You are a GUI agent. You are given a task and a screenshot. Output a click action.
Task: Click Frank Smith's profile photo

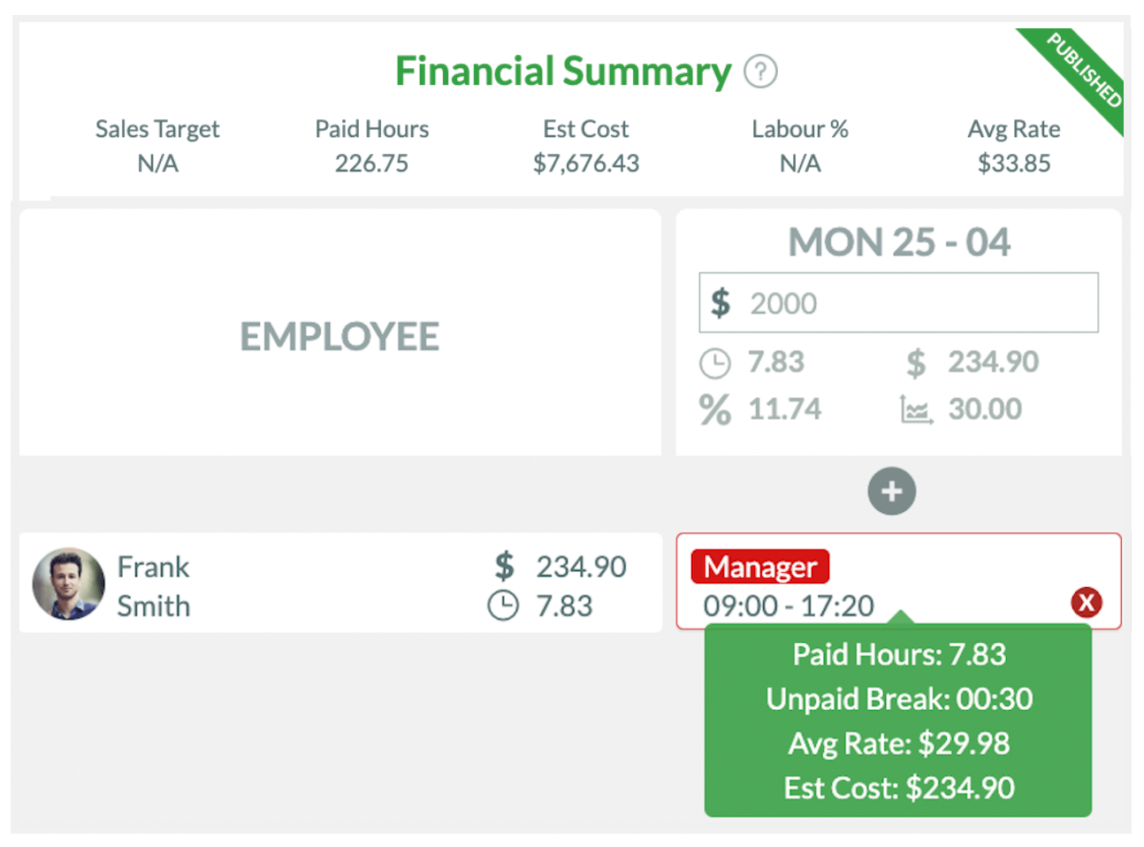pos(68,584)
